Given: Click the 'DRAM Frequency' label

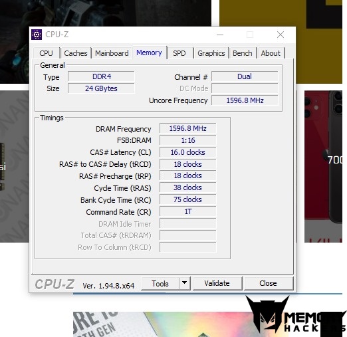Looking at the screenshot, I should point(123,129).
